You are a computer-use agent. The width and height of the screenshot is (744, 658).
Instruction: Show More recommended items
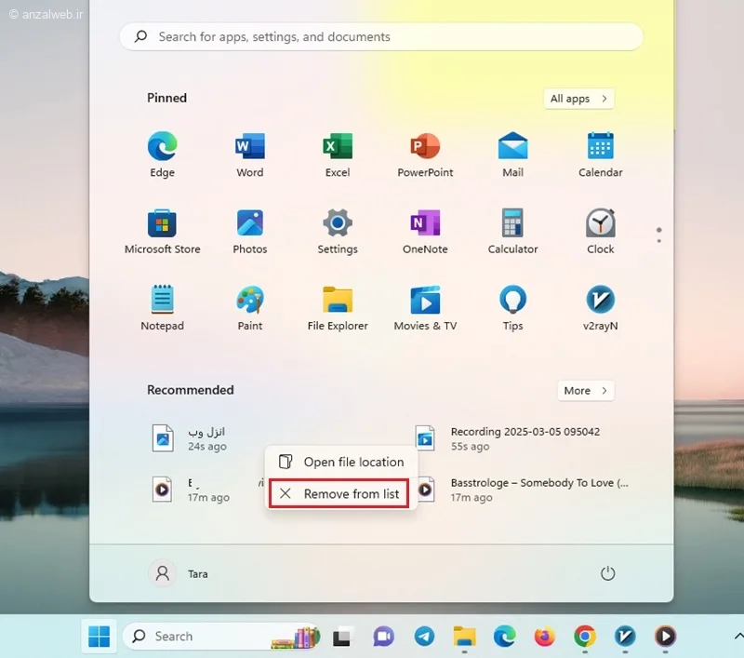[x=585, y=391]
